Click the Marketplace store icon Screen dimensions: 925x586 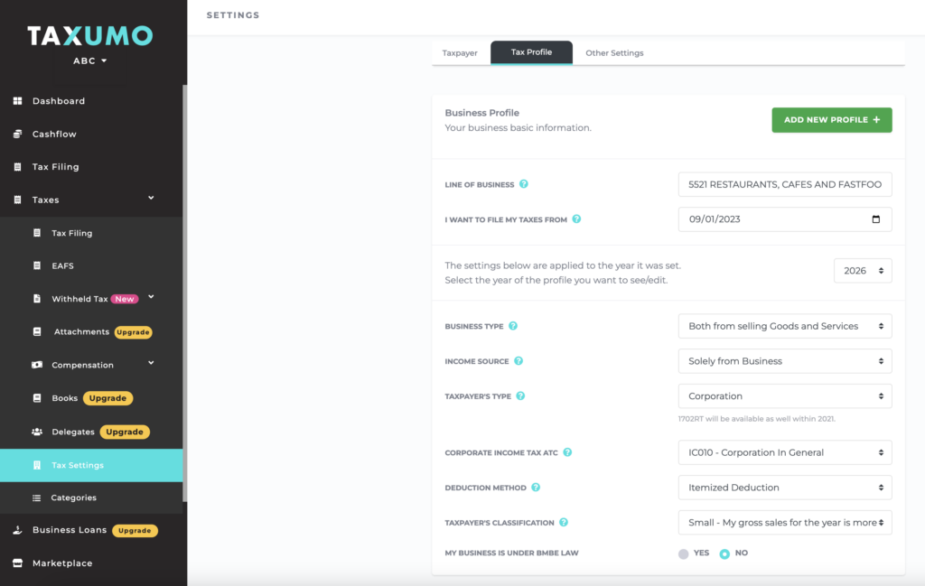(17, 563)
